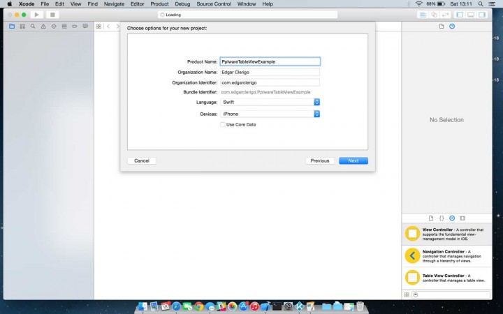This screenshot has height=314, width=503.
Task: Enable the Use Core Data checkbox
Action: (223, 125)
